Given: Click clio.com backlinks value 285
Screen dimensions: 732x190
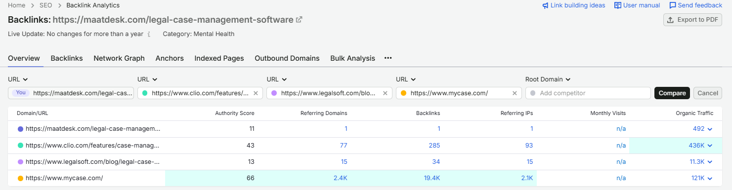Looking at the screenshot, I should click(x=434, y=146).
